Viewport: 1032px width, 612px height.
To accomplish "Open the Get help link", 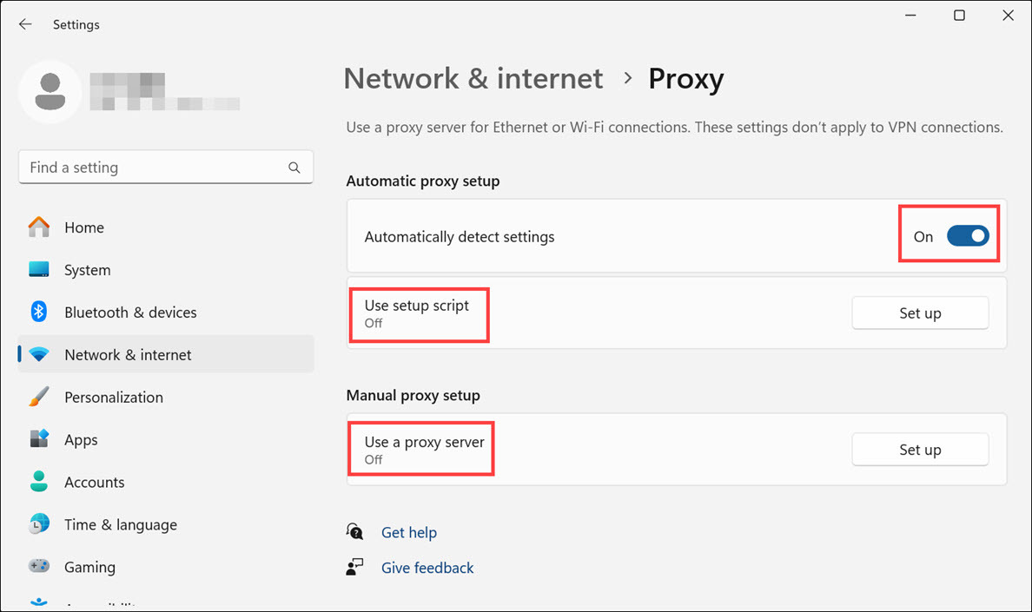I will [x=409, y=532].
